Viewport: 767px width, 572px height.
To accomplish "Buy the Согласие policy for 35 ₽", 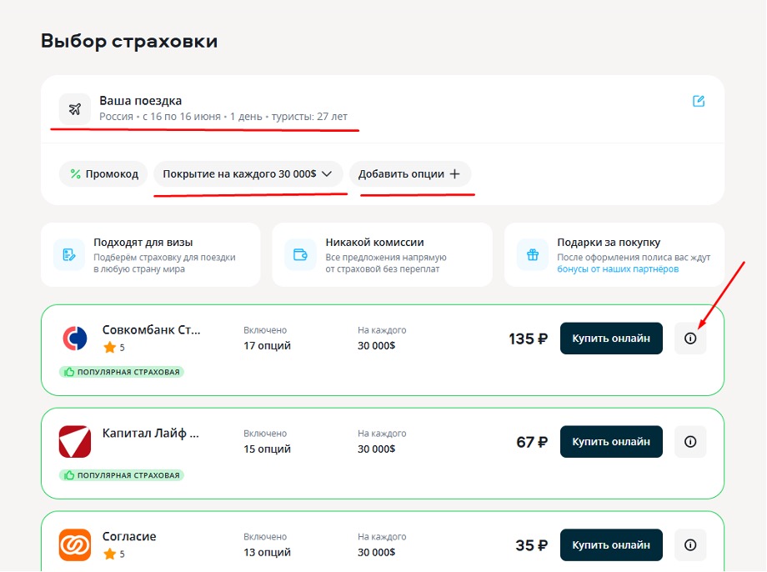I will 611,544.
